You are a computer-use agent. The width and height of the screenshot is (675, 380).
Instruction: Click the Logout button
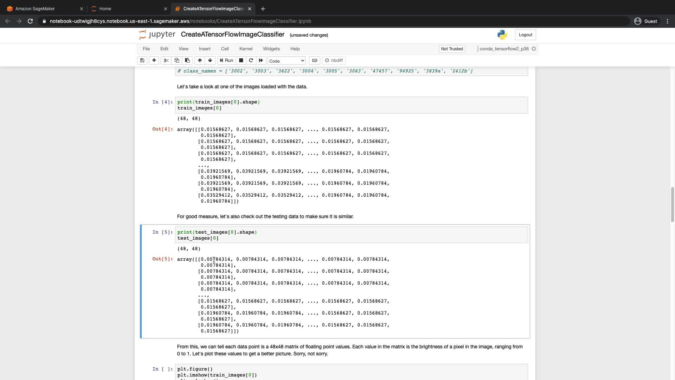525,35
